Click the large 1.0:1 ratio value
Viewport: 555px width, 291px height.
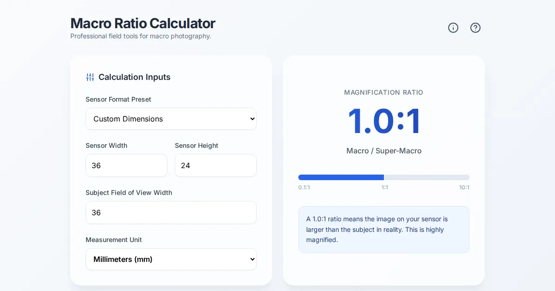pyautogui.click(x=384, y=121)
